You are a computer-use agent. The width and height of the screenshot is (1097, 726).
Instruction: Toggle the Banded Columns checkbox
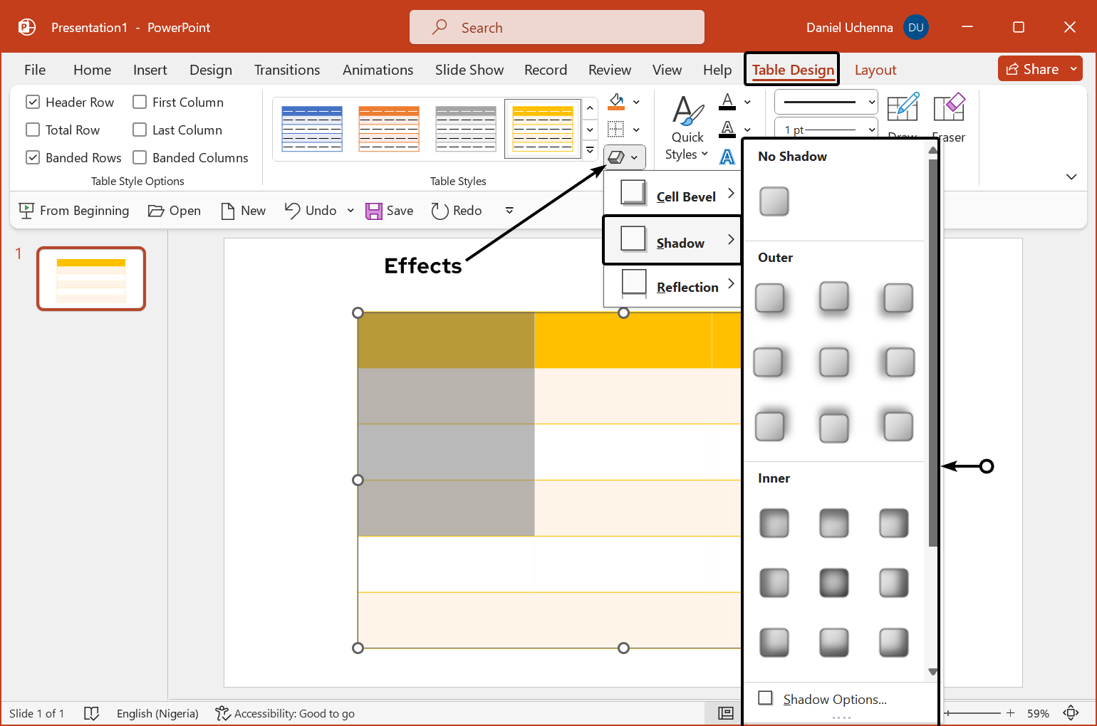[140, 158]
